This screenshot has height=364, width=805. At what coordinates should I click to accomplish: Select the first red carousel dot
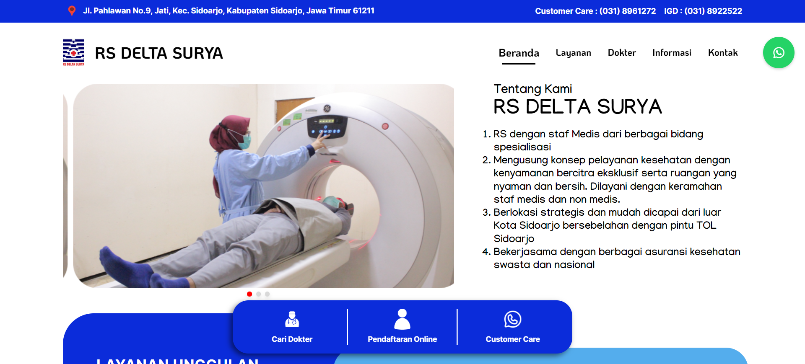point(249,294)
